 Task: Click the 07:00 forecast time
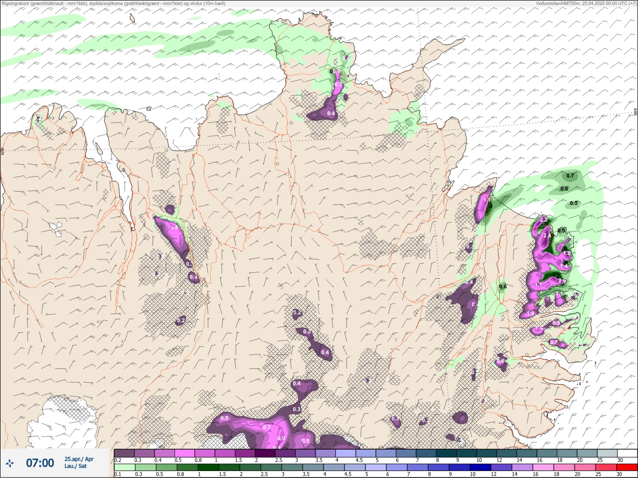click(40, 463)
